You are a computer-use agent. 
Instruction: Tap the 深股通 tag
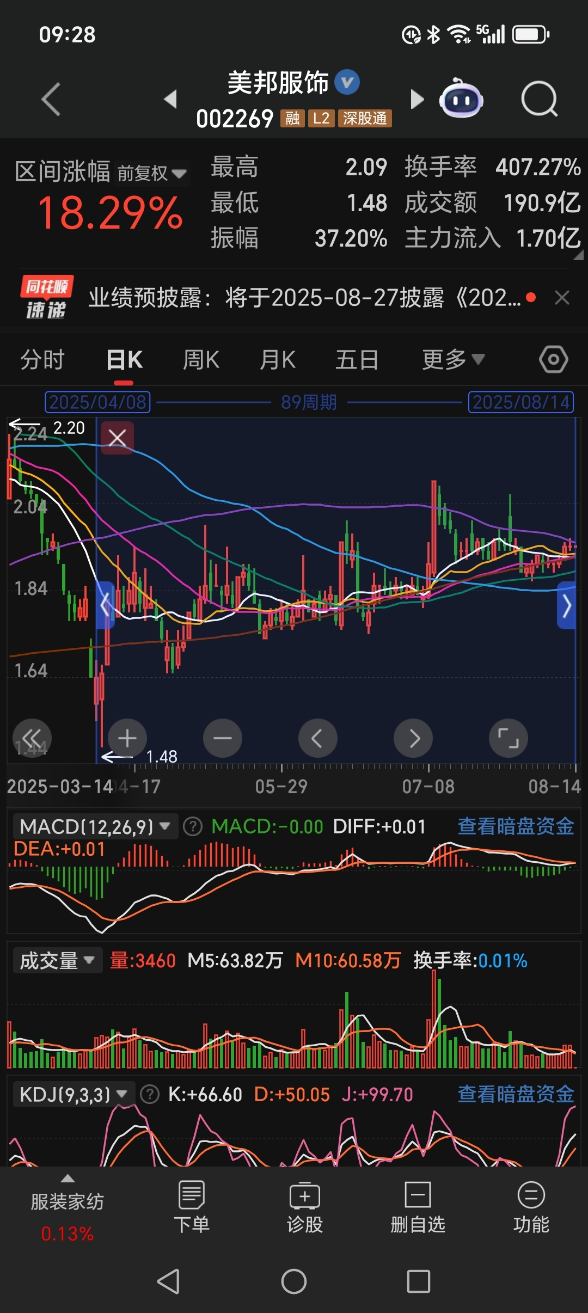(365, 118)
